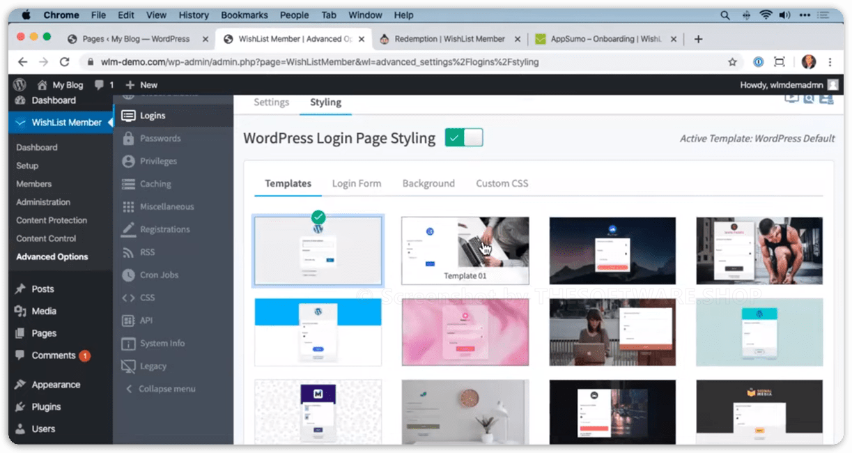
Task: Click the Posts pin icon
Action: (x=20, y=289)
